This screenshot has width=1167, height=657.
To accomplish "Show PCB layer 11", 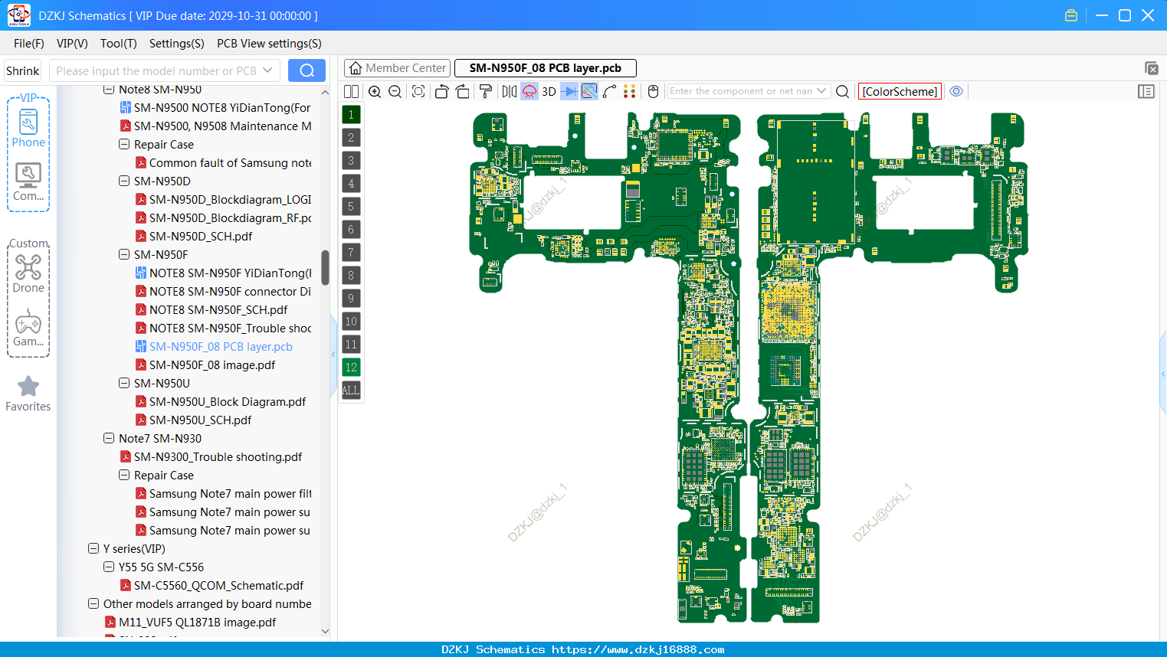I will click(x=351, y=345).
